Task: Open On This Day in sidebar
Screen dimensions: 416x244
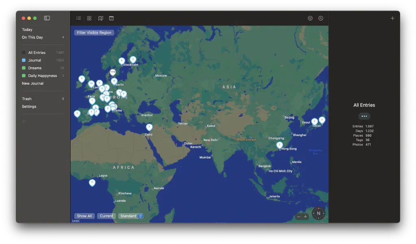Action: (x=32, y=37)
